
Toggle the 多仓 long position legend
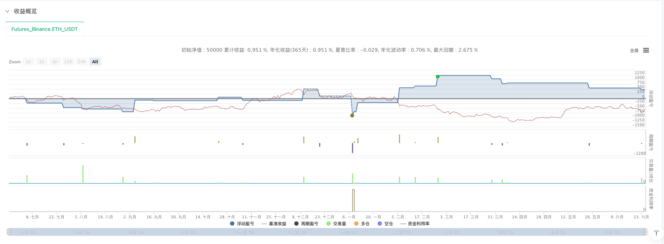(362, 224)
